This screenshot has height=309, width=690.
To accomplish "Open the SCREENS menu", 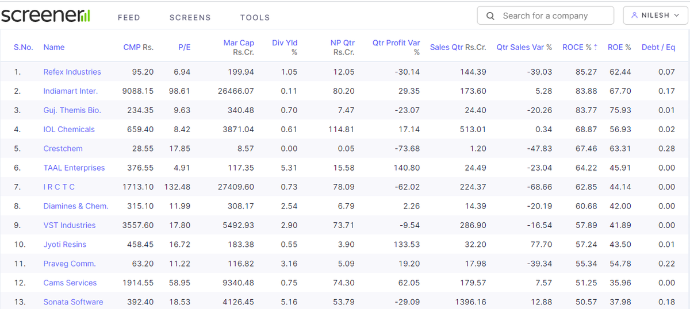I will 190,17.
